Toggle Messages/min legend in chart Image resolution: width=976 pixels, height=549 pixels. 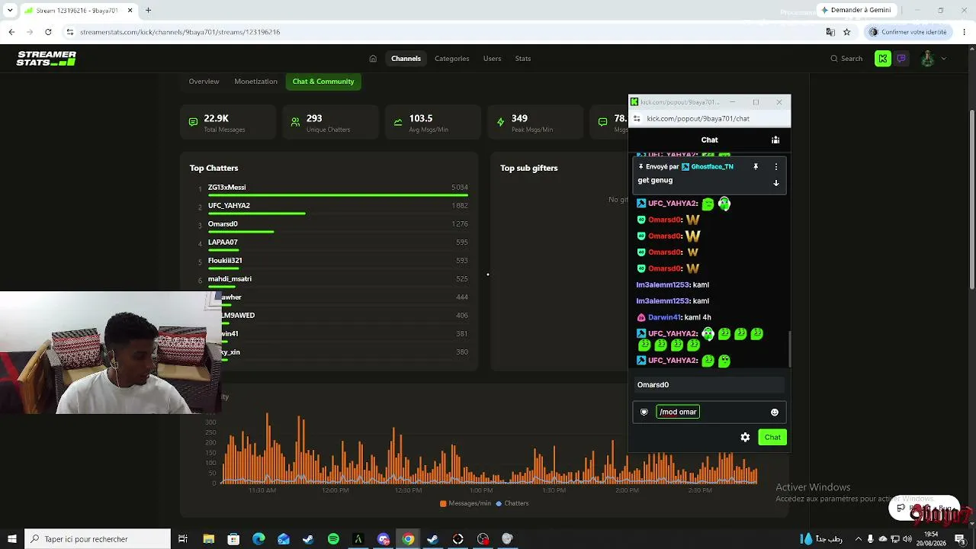click(x=465, y=503)
